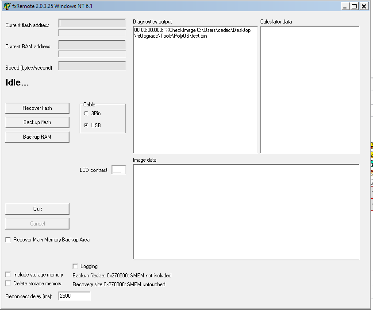
Task: Click the Reconnect delay input field
Action: 74,296
